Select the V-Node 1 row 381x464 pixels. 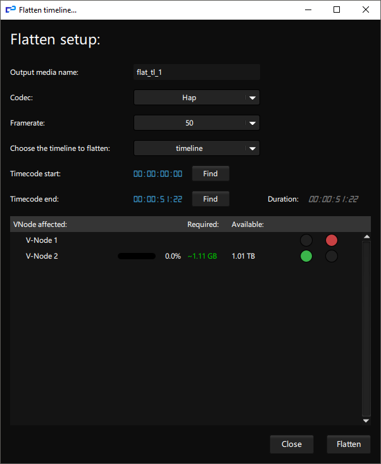click(x=42, y=240)
